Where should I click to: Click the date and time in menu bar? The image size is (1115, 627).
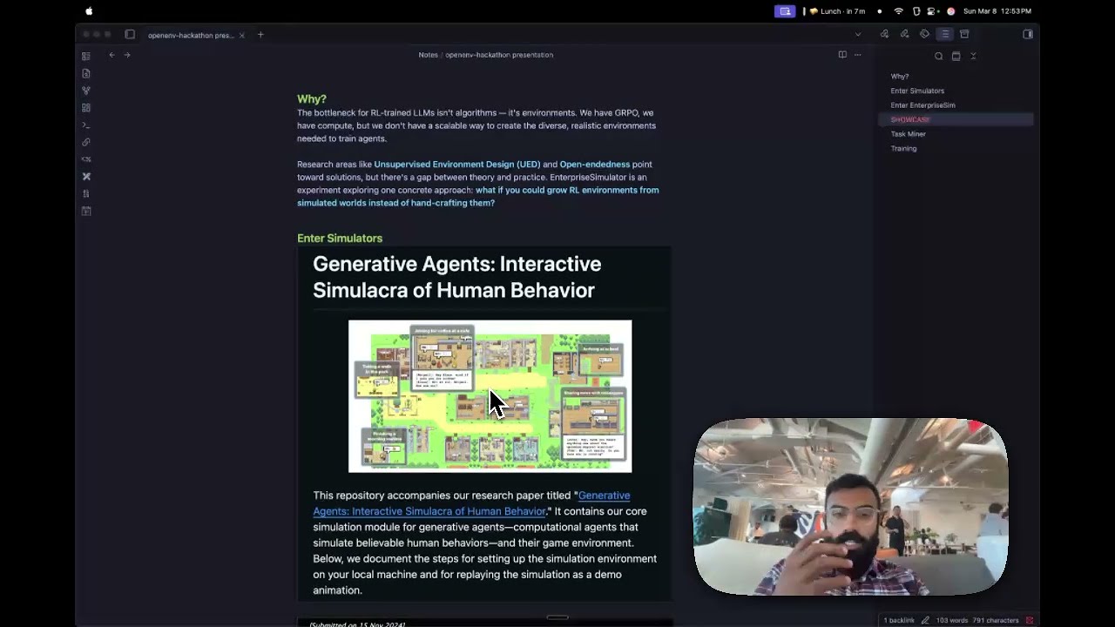(x=997, y=11)
